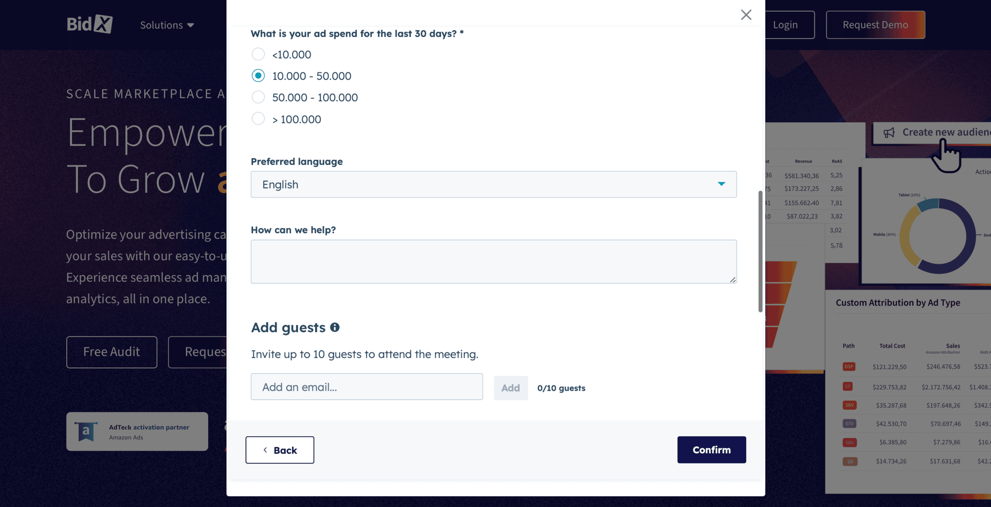This screenshot has width=991, height=507.
Task: Expand the Solutions navigation menu
Action: [x=167, y=25]
